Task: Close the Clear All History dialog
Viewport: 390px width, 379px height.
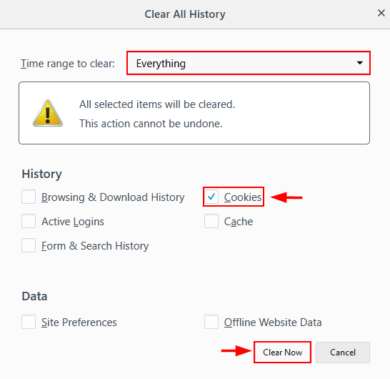Action: click(381, 13)
